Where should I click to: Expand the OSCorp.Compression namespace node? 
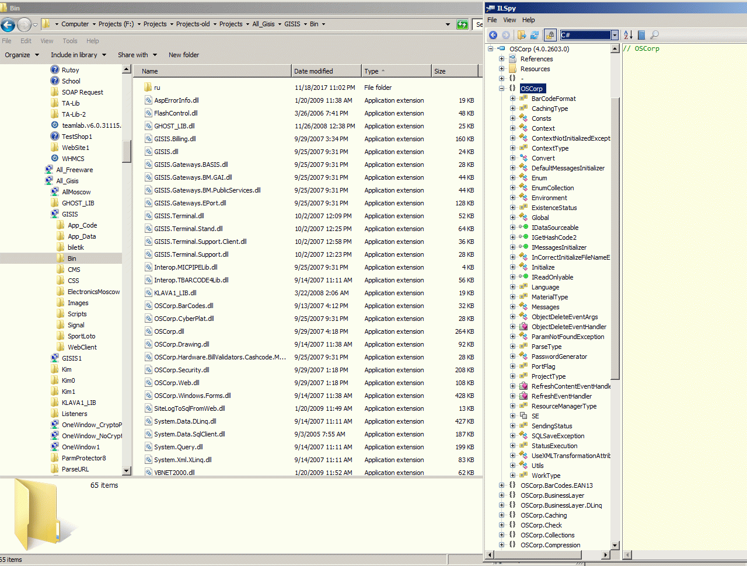(x=501, y=545)
